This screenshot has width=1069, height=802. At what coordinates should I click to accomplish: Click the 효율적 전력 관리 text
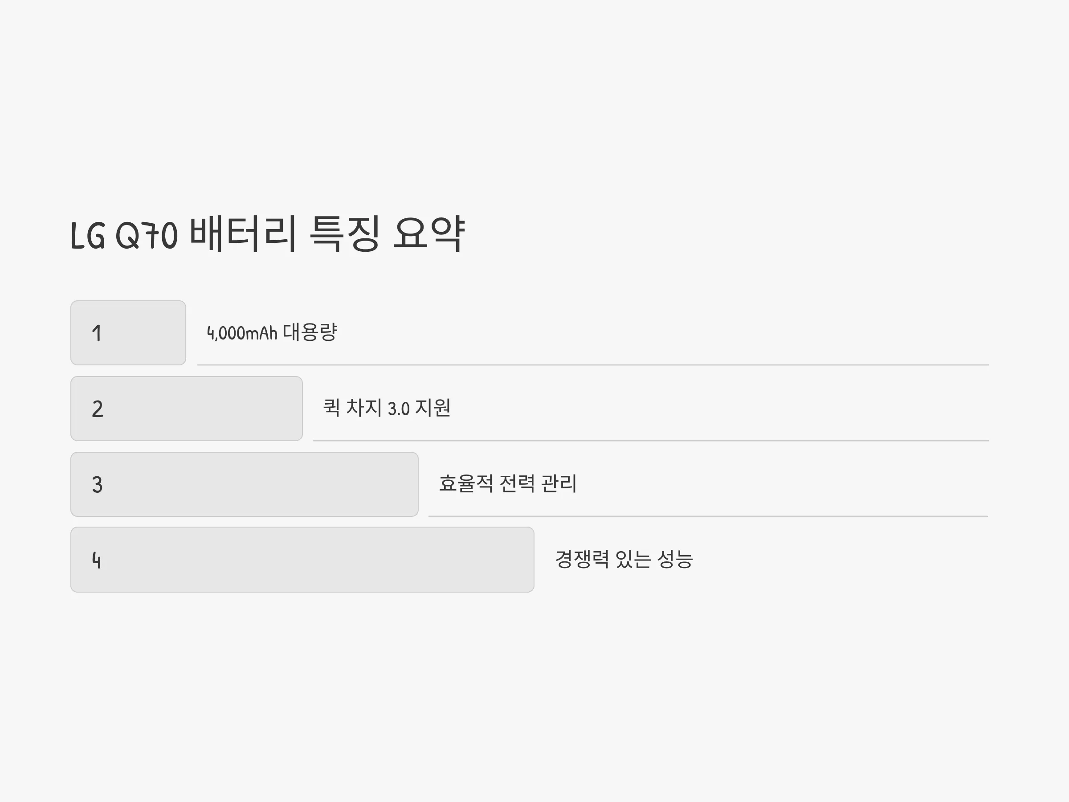pyautogui.click(x=507, y=483)
